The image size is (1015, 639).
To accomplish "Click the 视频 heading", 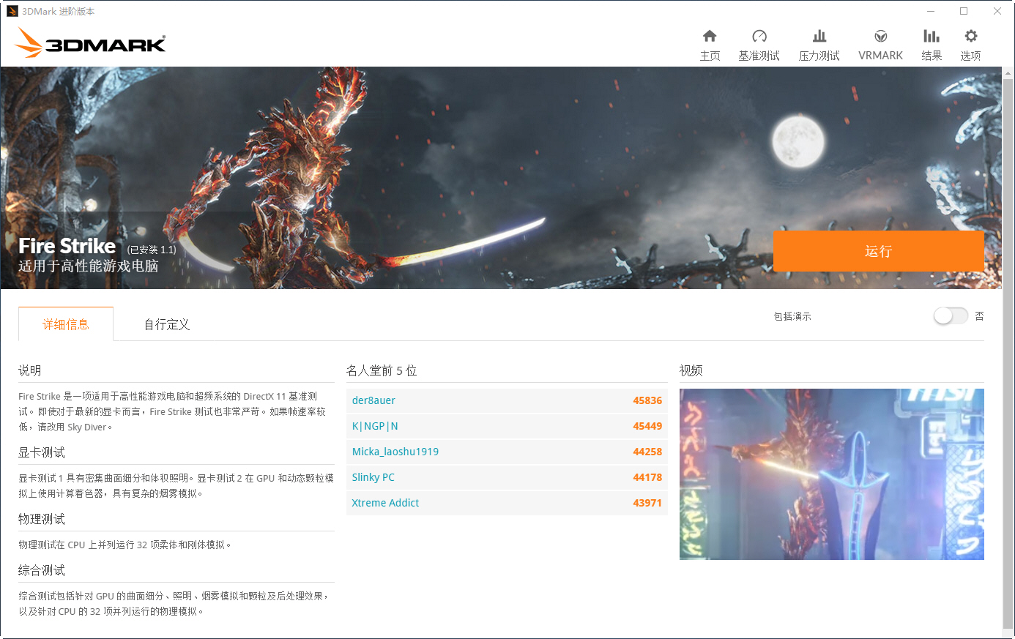I will 691,370.
